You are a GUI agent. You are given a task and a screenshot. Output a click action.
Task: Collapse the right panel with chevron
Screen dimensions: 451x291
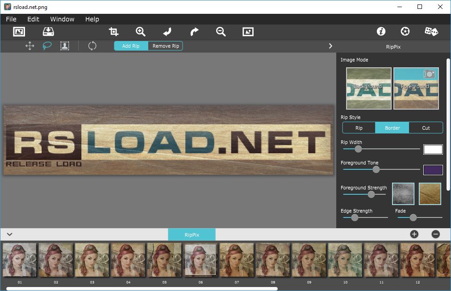point(330,46)
